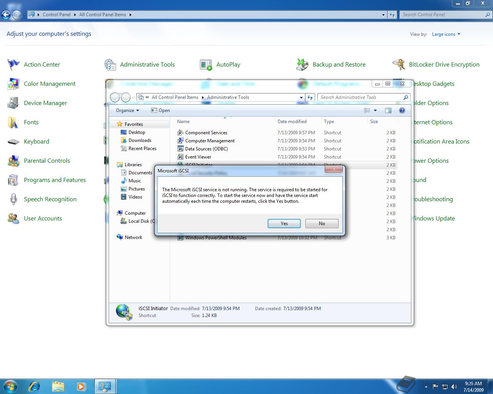Click help icon in Administrative Tools toolbar
Screen dimensions: 493x394
(x=402, y=110)
